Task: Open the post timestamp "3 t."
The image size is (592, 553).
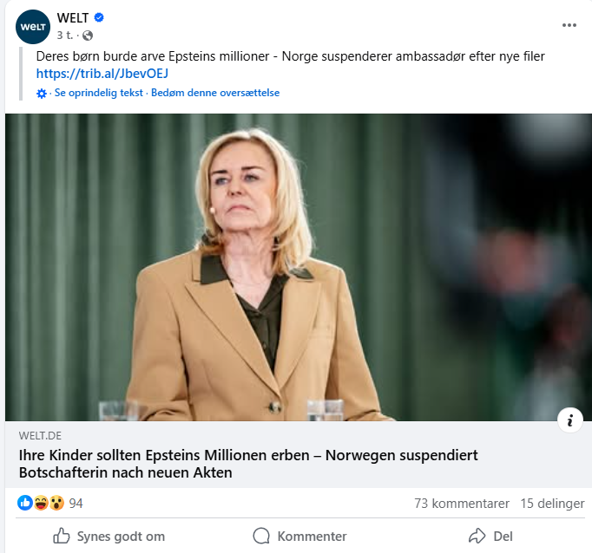Action: click(x=65, y=36)
